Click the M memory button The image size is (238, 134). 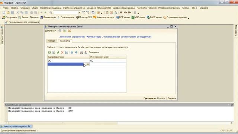(121, 12)
